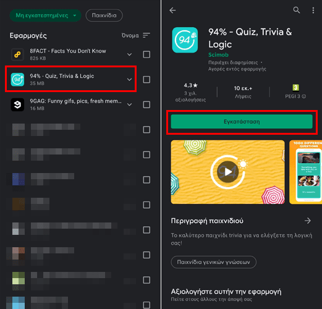The height and width of the screenshot is (309, 322).
Task: Tap the Εφαρμογές section heading
Action: pos(28,36)
